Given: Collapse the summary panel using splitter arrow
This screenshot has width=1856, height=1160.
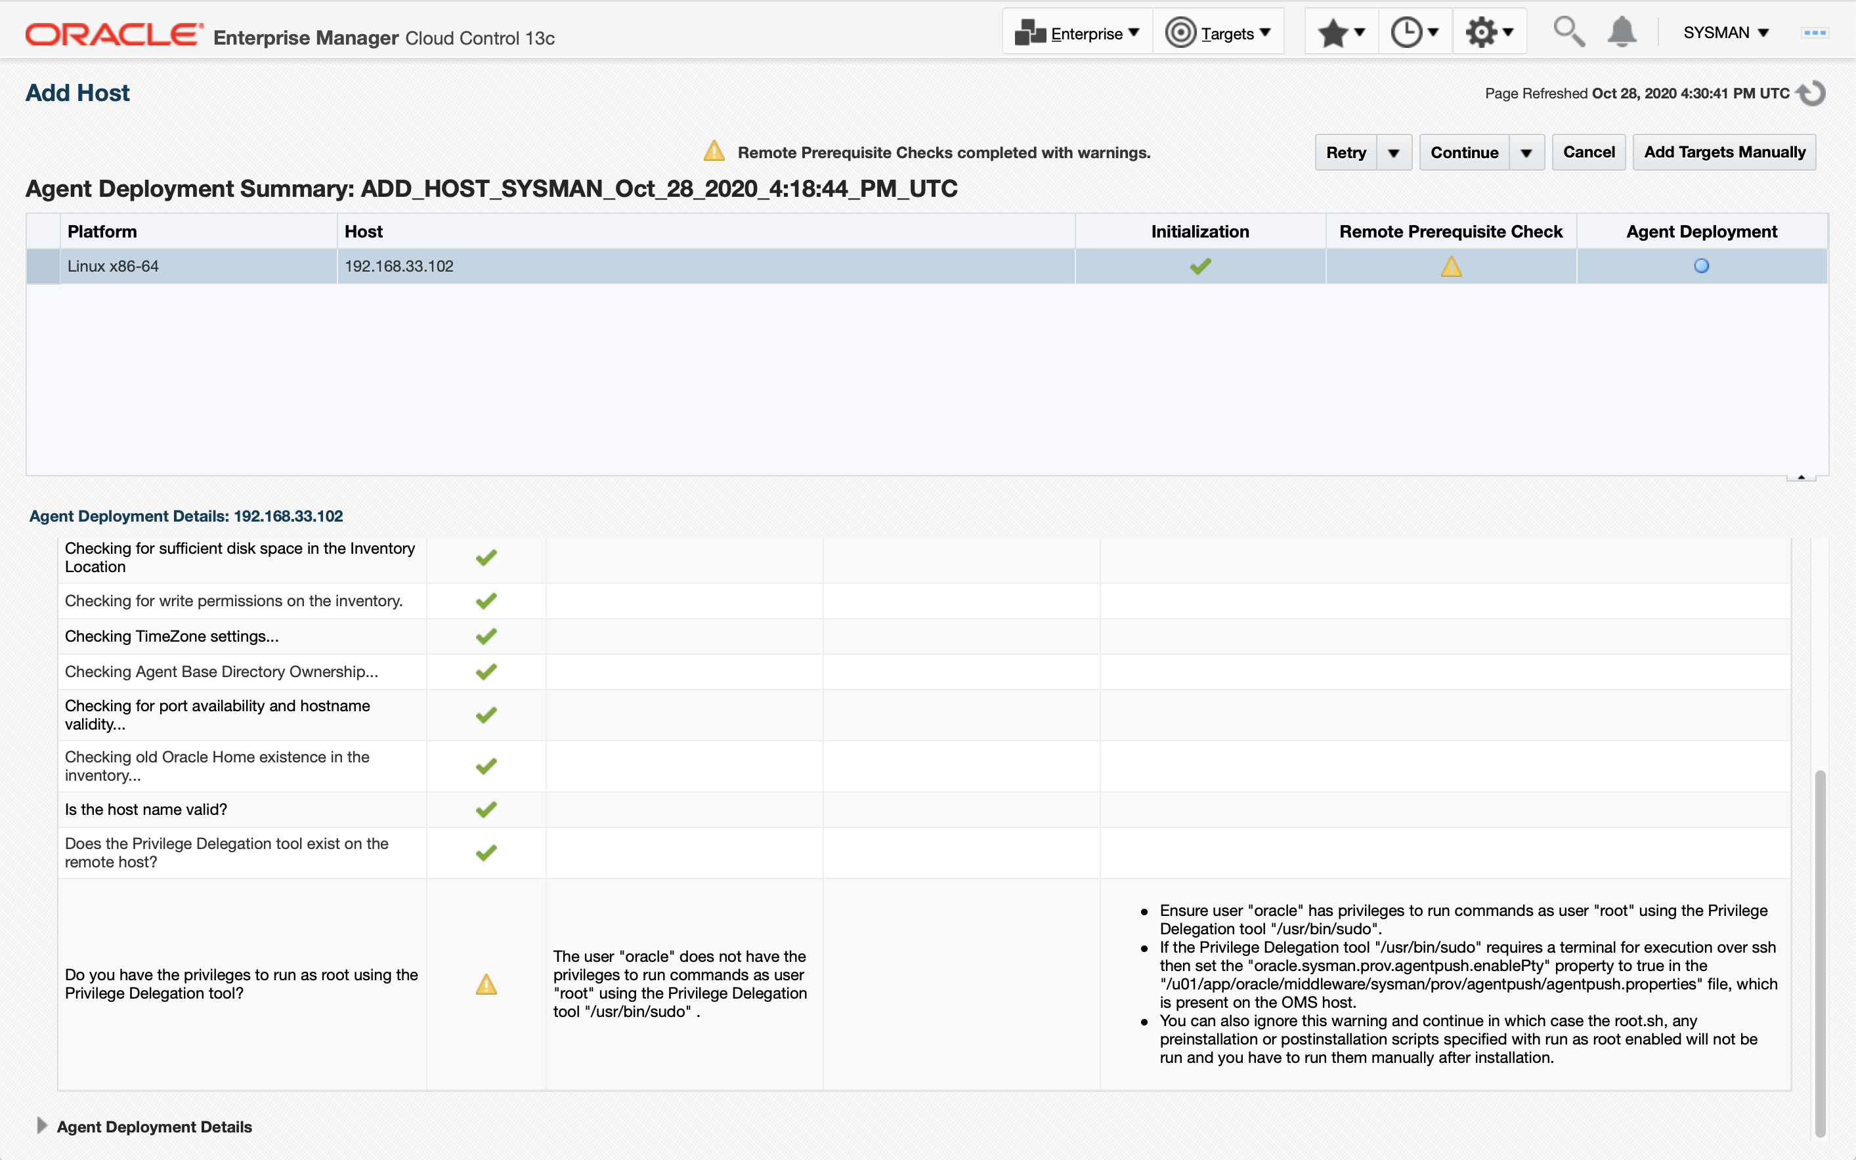Looking at the screenshot, I should tap(1801, 477).
